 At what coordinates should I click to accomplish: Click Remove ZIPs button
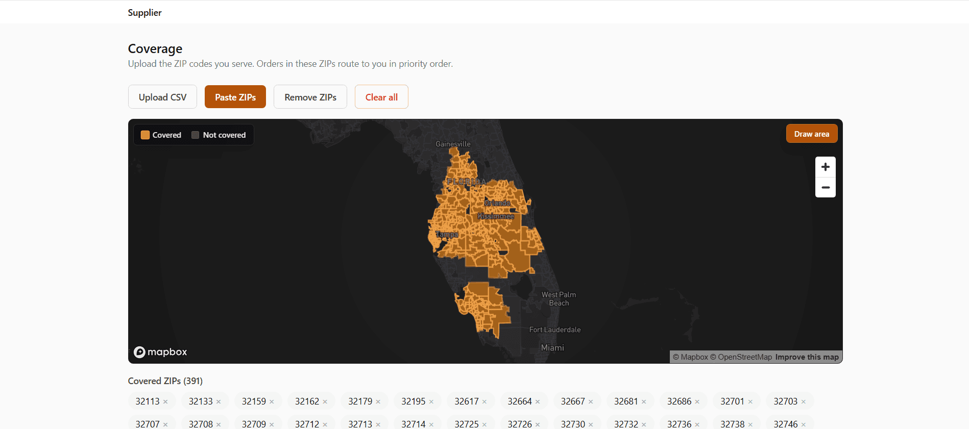click(x=310, y=97)
